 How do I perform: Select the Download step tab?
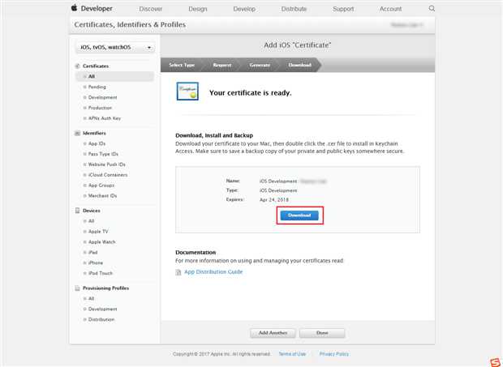pyautogui.click(x=299, y=65)
